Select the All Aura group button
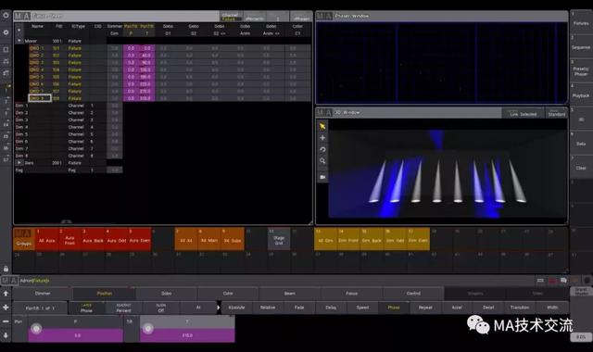This screenshot has height=352, width=593. pos(47,239)
